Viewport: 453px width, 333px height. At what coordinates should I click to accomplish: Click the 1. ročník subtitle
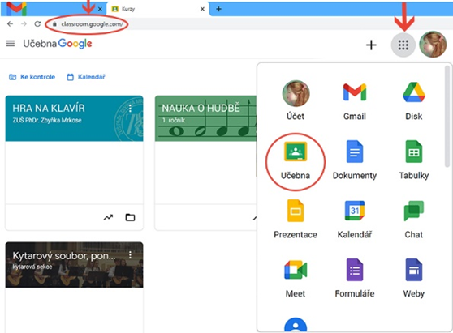pyautogui.click(x=174, y=120)
